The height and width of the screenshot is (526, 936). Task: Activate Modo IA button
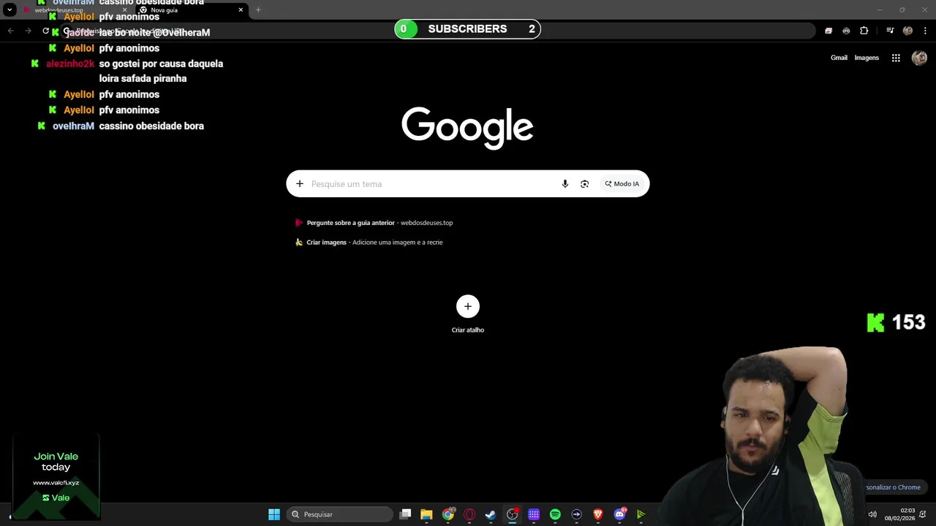[622, 184]
